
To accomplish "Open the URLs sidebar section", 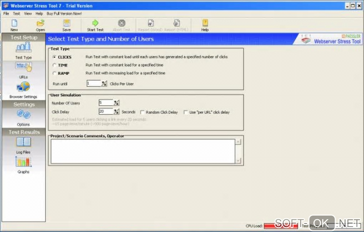I will click(24, 70).
